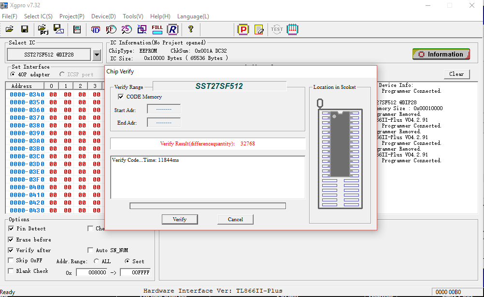This screenshot has width=484, height=297.
Task: Open the Language(L) menu
Action: [x=193, y=16]
